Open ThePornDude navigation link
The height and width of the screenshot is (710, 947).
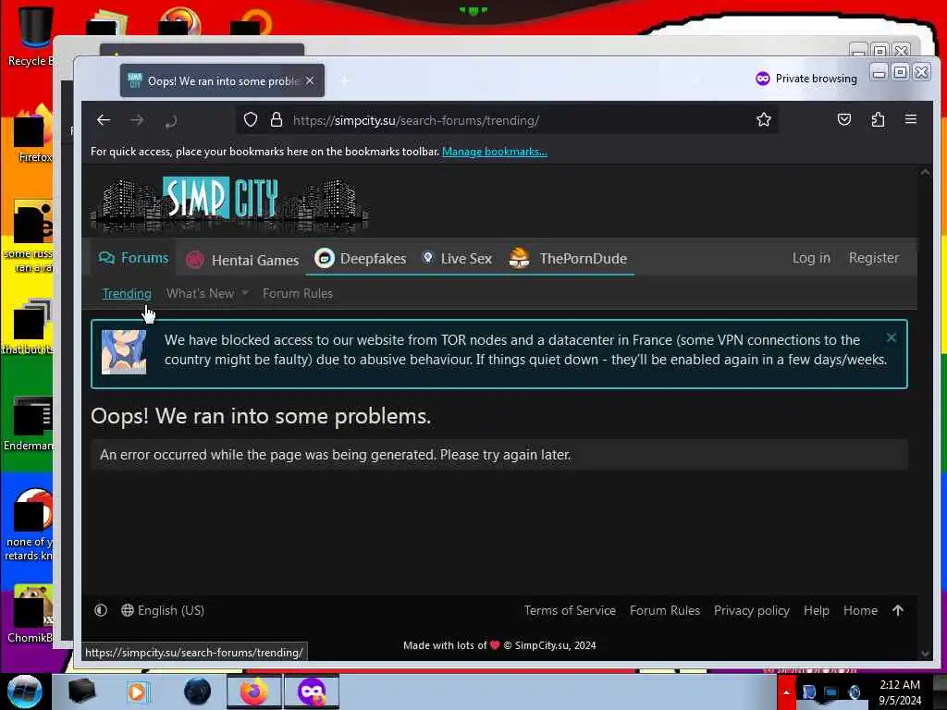click(x=568, y=259)
